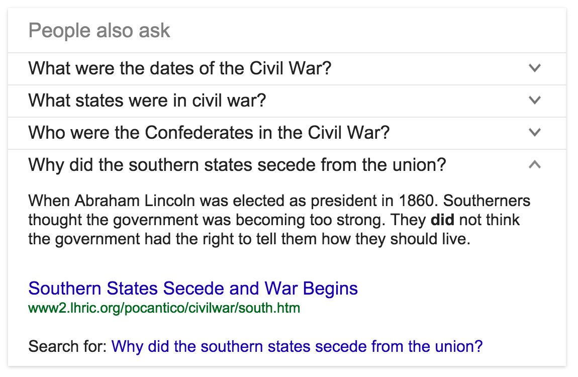Click the bold word 'did' in the answer
Viewport: 578px width, 377px height.
tap(443, 220)
